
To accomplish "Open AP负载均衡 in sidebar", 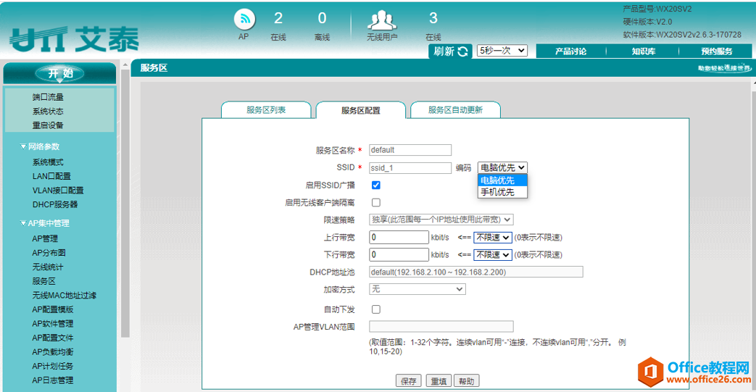I will (53, 352).
